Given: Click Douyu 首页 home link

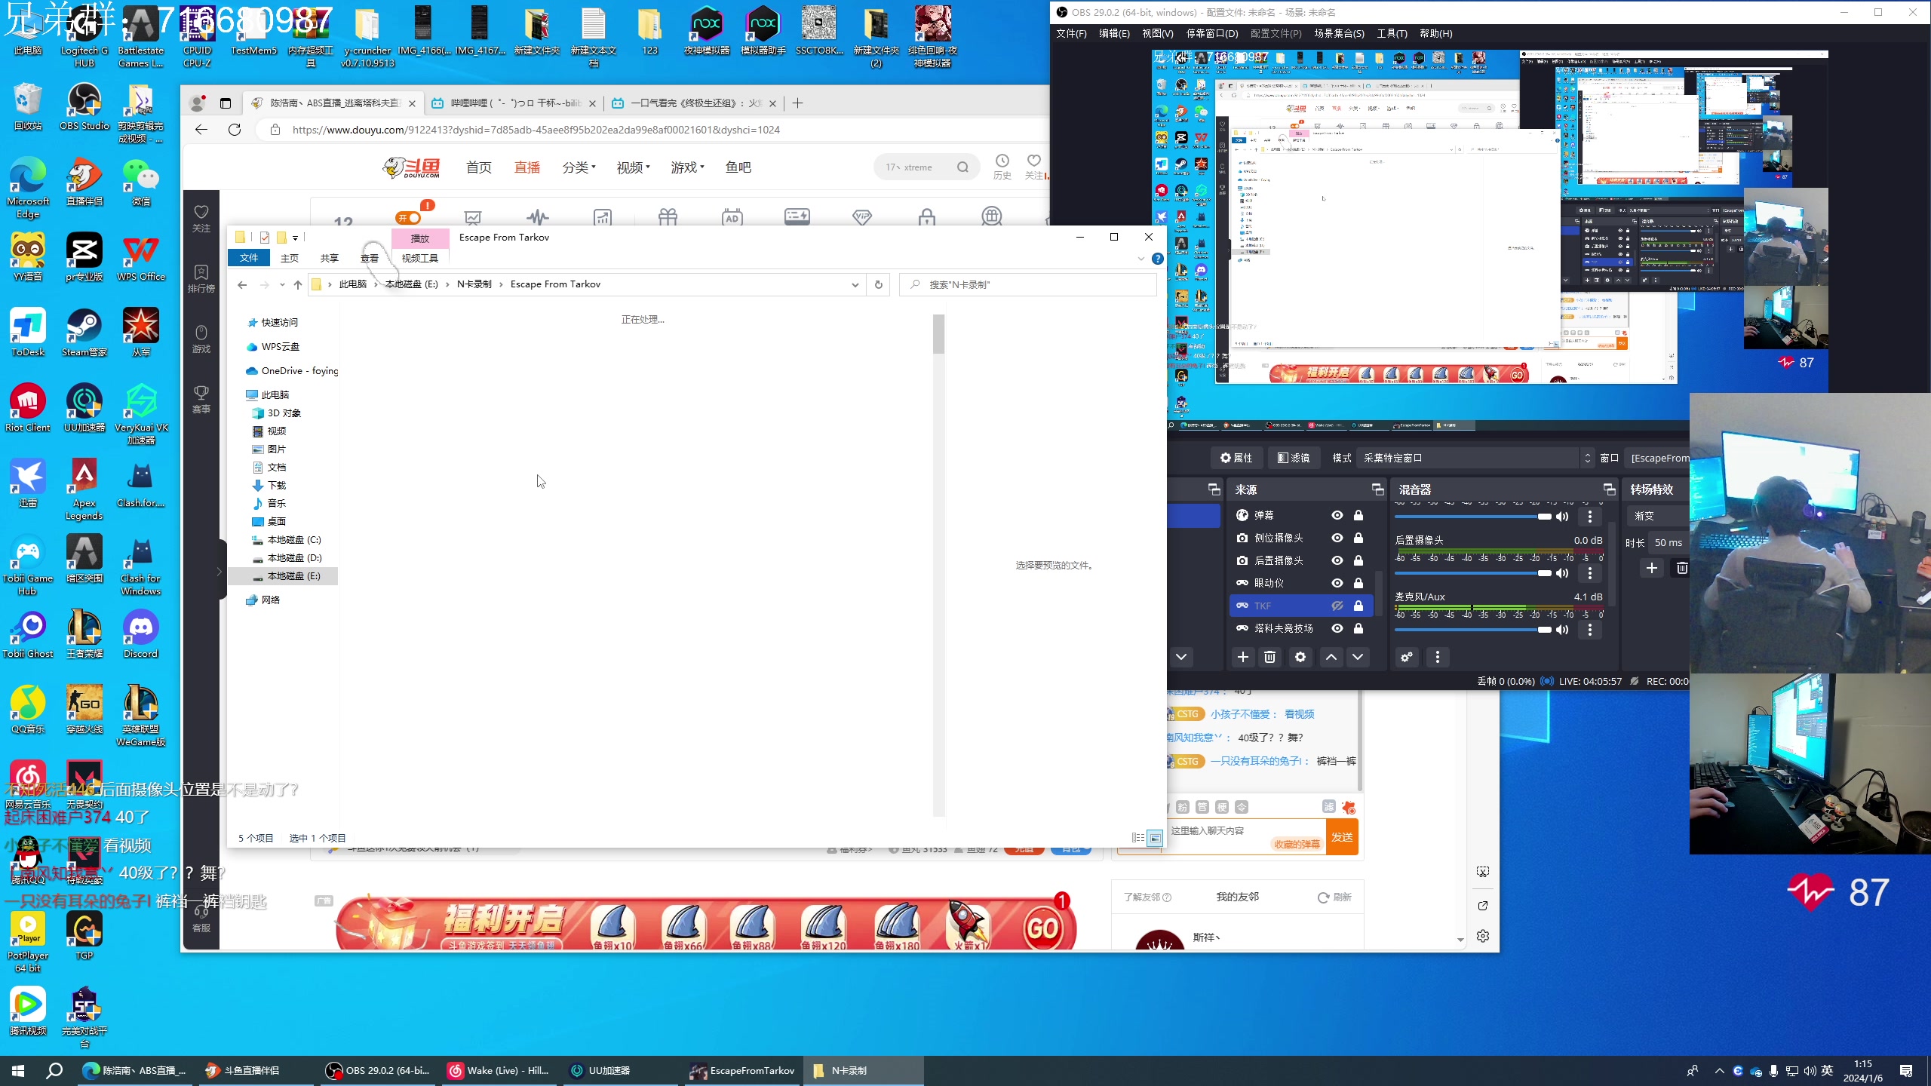Looking at the screenshot, I should [x=479, y=167].
